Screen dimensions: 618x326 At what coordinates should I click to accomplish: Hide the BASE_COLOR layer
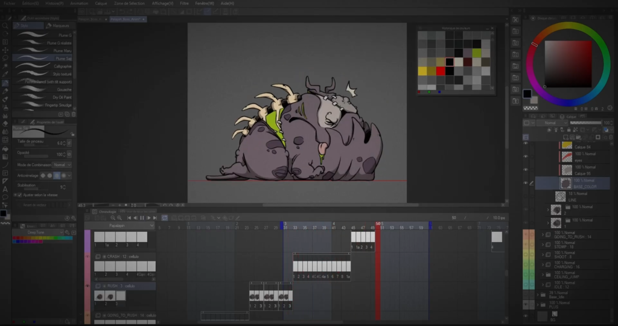coord(526,183)
